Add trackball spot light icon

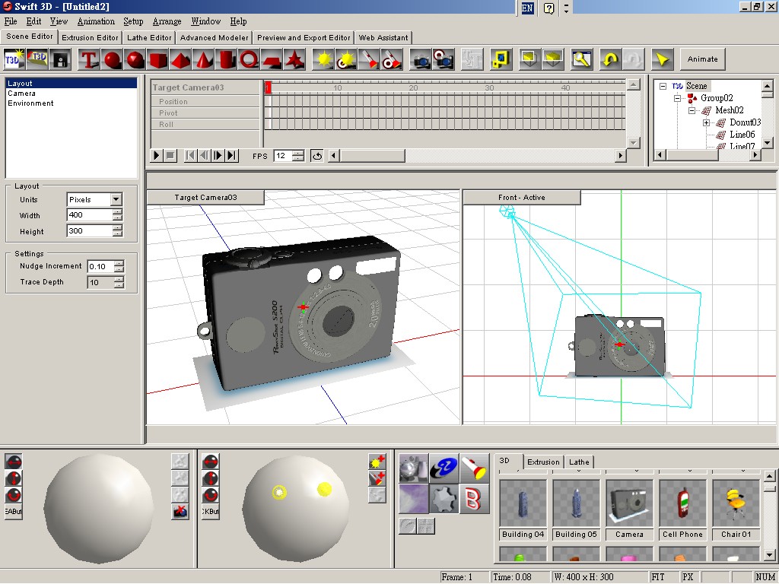pos(377,479)
